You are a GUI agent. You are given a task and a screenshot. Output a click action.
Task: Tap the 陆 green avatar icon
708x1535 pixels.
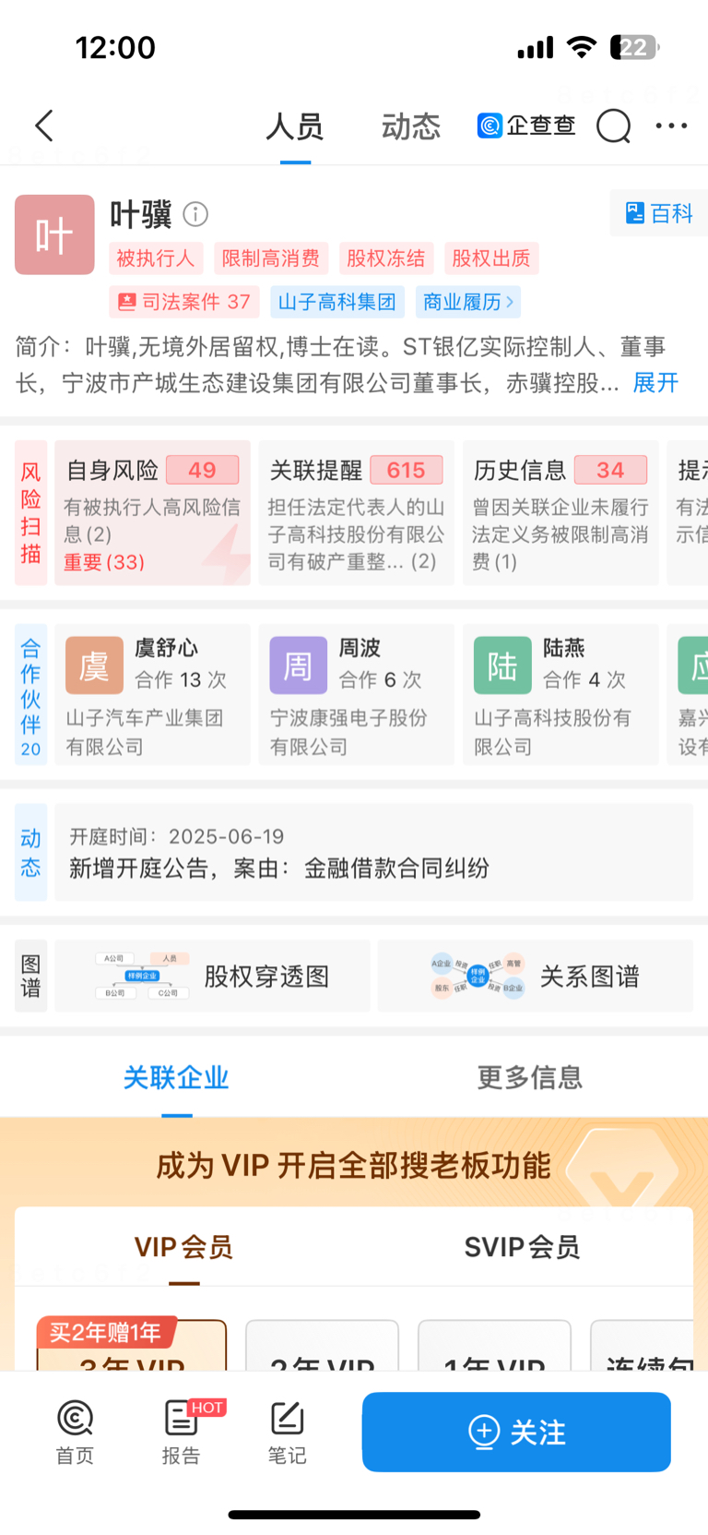pyautogui.click(x=502, y=666)
